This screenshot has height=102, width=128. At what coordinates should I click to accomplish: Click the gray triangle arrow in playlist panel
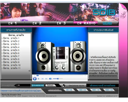point(29,71)
